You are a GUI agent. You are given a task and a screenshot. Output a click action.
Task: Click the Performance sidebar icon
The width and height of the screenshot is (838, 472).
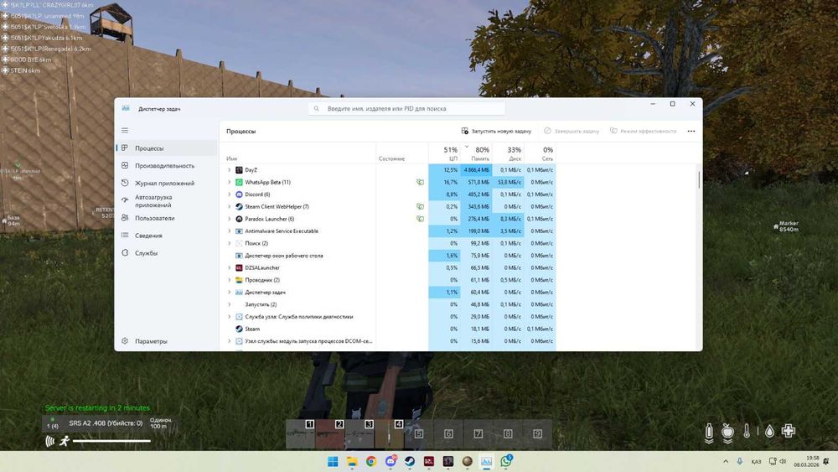[x=125, y=166]
